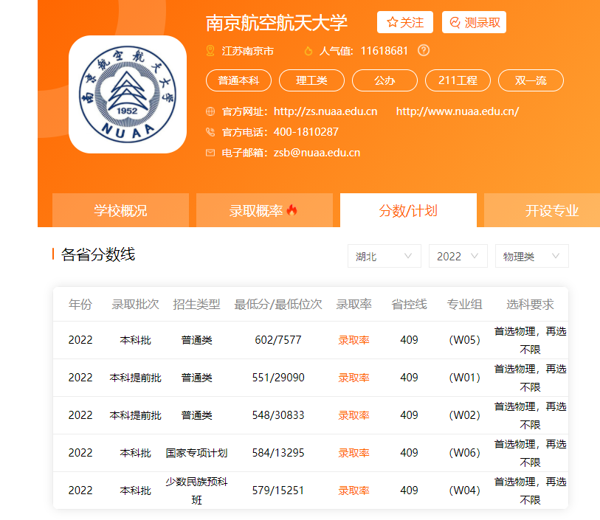
Task: Click the globe icon beside 官方网址
Action: 210,111
